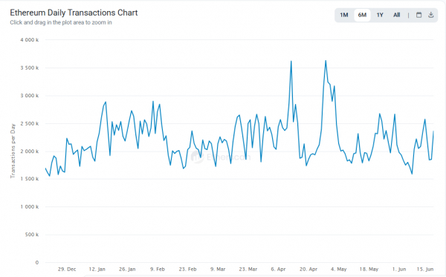This screenshot has height=277, width=446.
Task: Click the 2 000 k y-axis label
Action: click(x=29, y=151)
